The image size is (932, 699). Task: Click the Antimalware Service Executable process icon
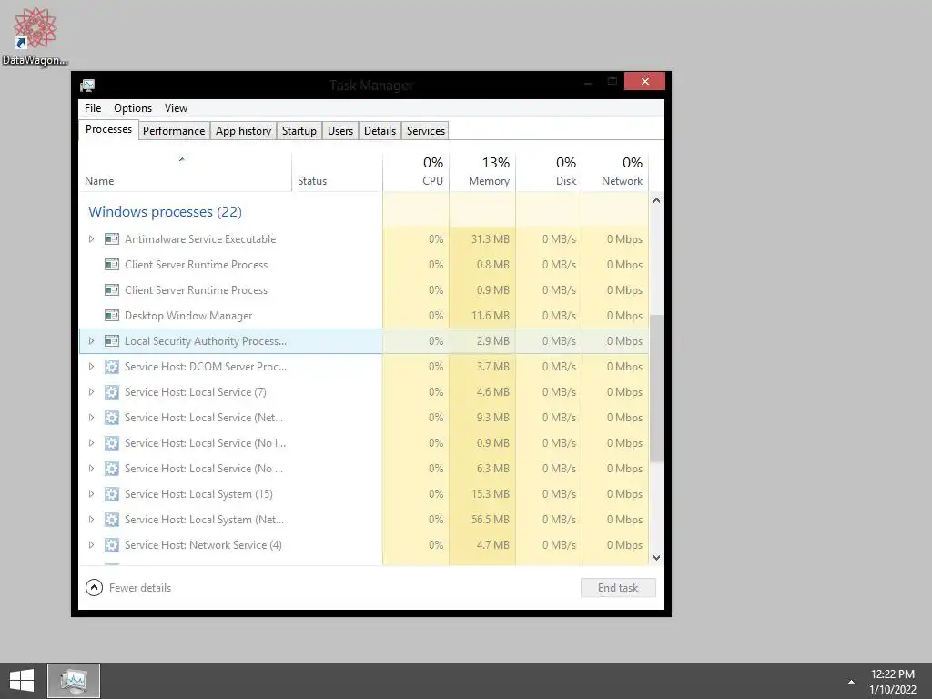[x=112, y=239]
